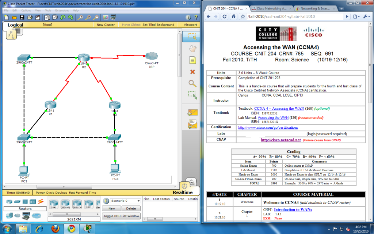Image resolution: width=374 pixels, height=234 pixels.
Task: Zoom in on the workspace
Action: 80,17
